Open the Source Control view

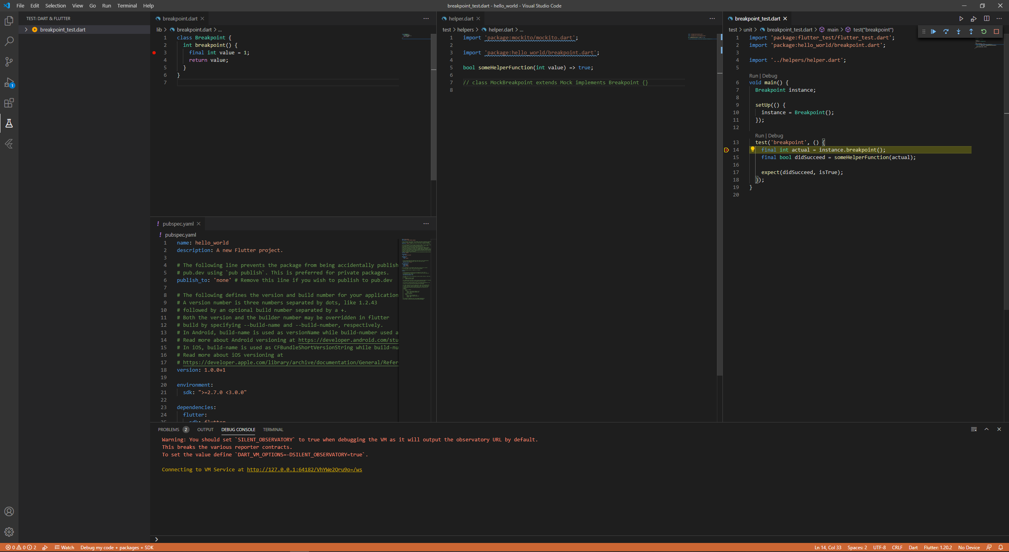tap(9, 62)
